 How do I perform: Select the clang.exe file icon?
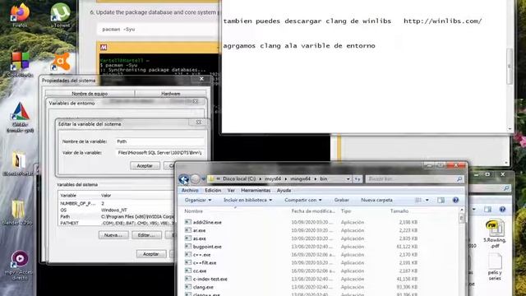pos(188,287)
